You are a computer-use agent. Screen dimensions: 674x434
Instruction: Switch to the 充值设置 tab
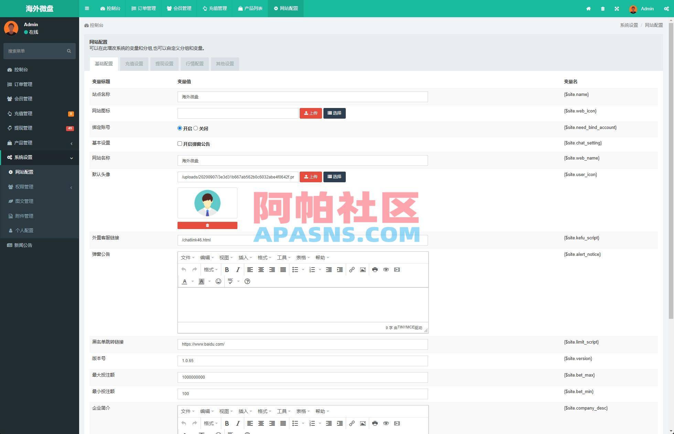pyautogui.click(x=134, y=64)
